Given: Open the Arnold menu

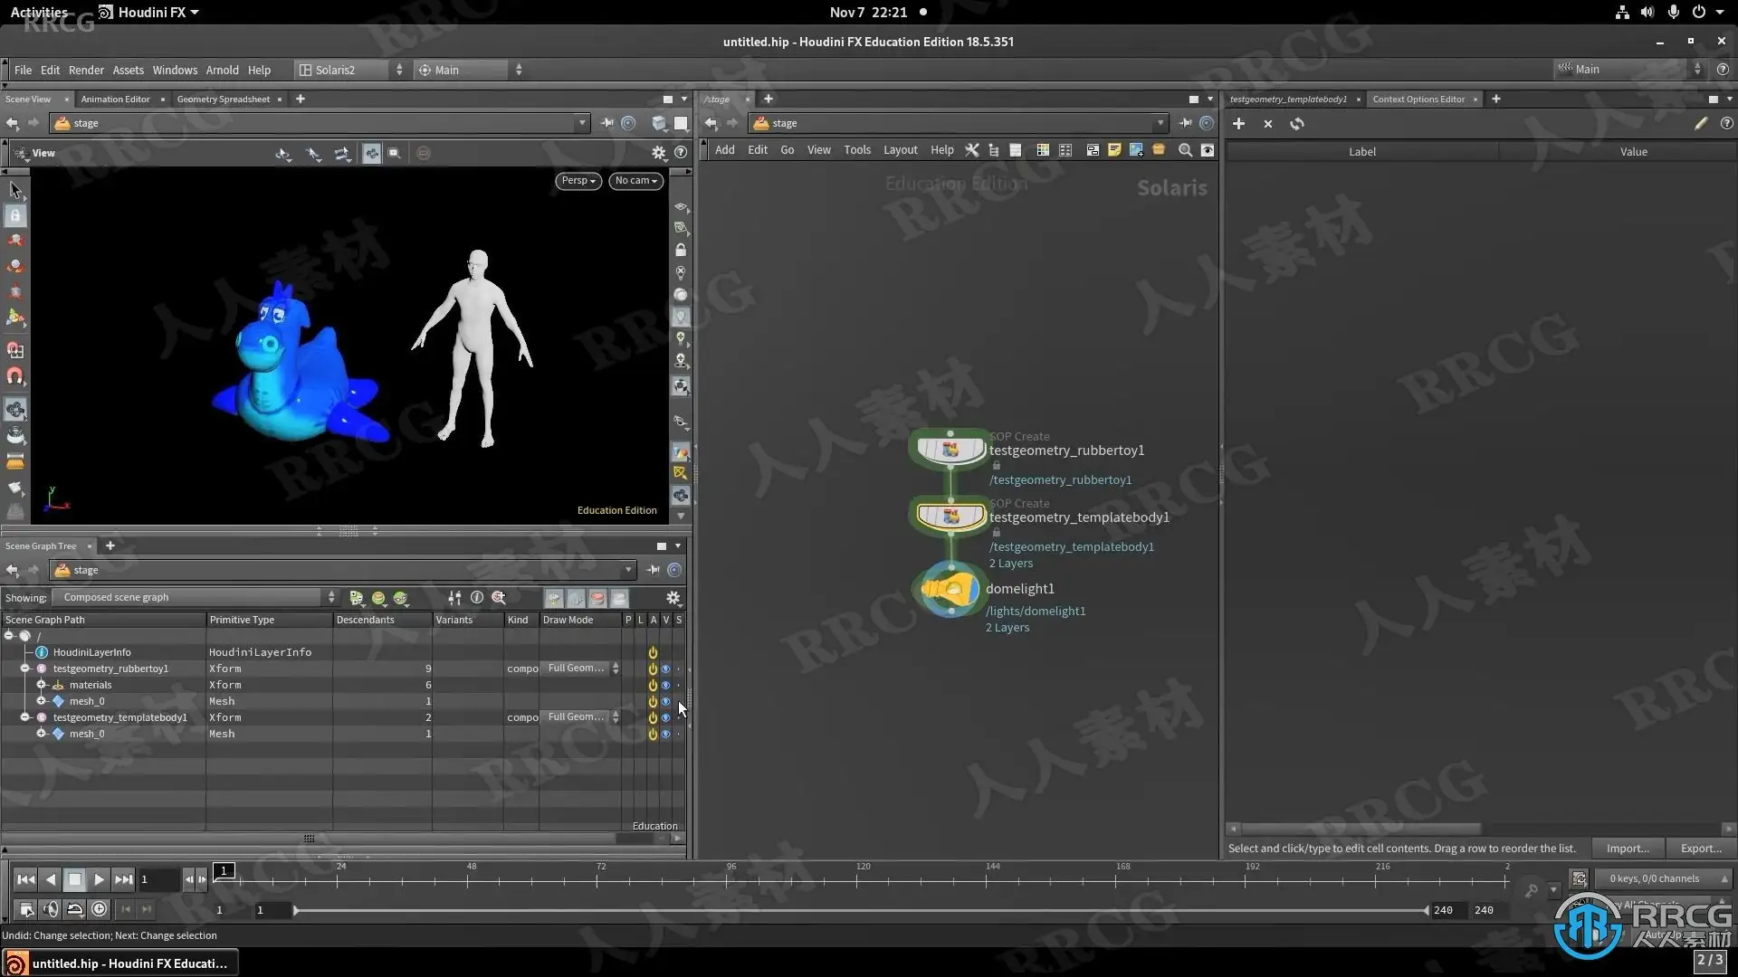Looking at the screenshot, I should coord(222,71).
